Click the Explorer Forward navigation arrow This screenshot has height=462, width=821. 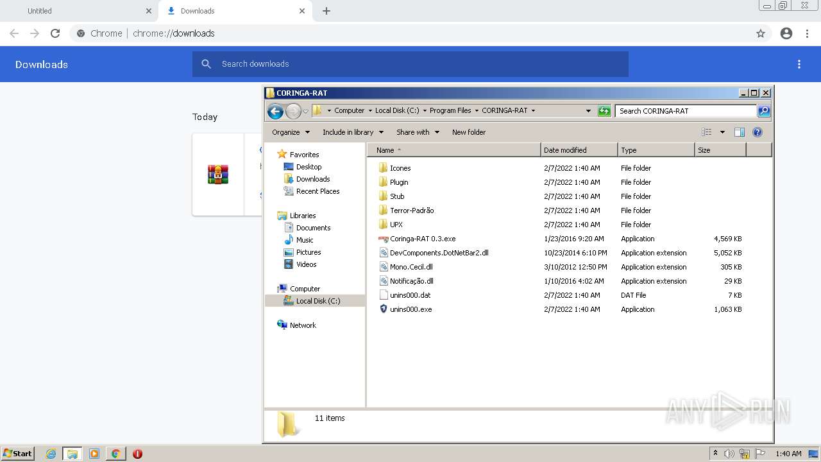click(x=293, y=111)
